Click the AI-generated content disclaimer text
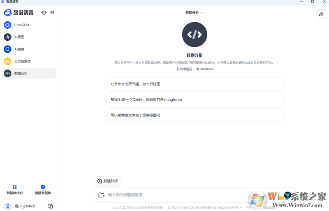Image resolution: width=329 pixels, height=211 pixels. point(138,208)
